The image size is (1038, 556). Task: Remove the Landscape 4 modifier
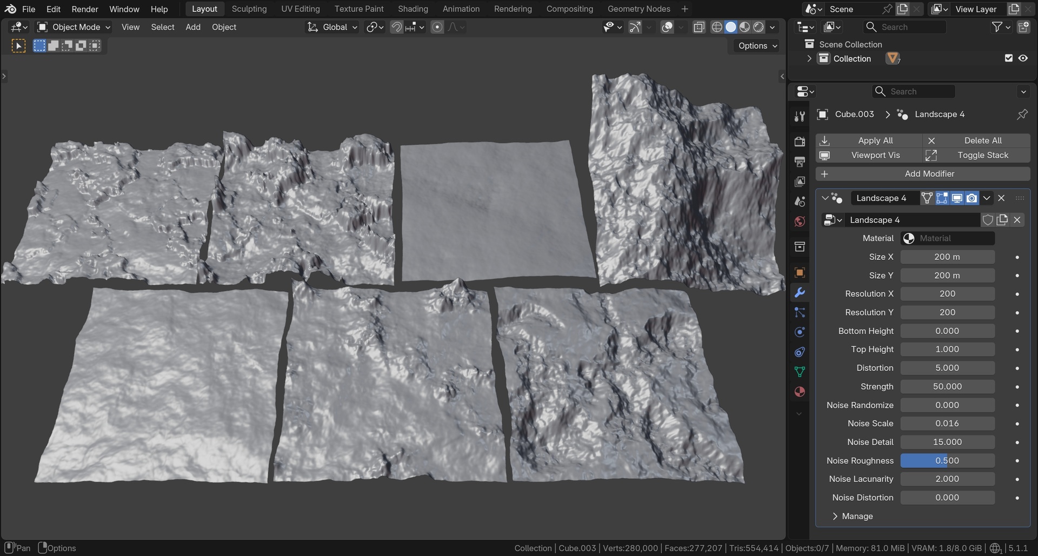pos(1001,198)
